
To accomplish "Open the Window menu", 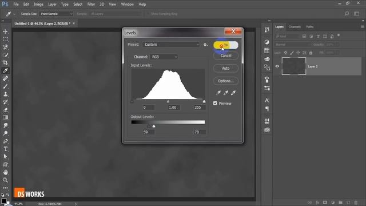I will (127, 4).
